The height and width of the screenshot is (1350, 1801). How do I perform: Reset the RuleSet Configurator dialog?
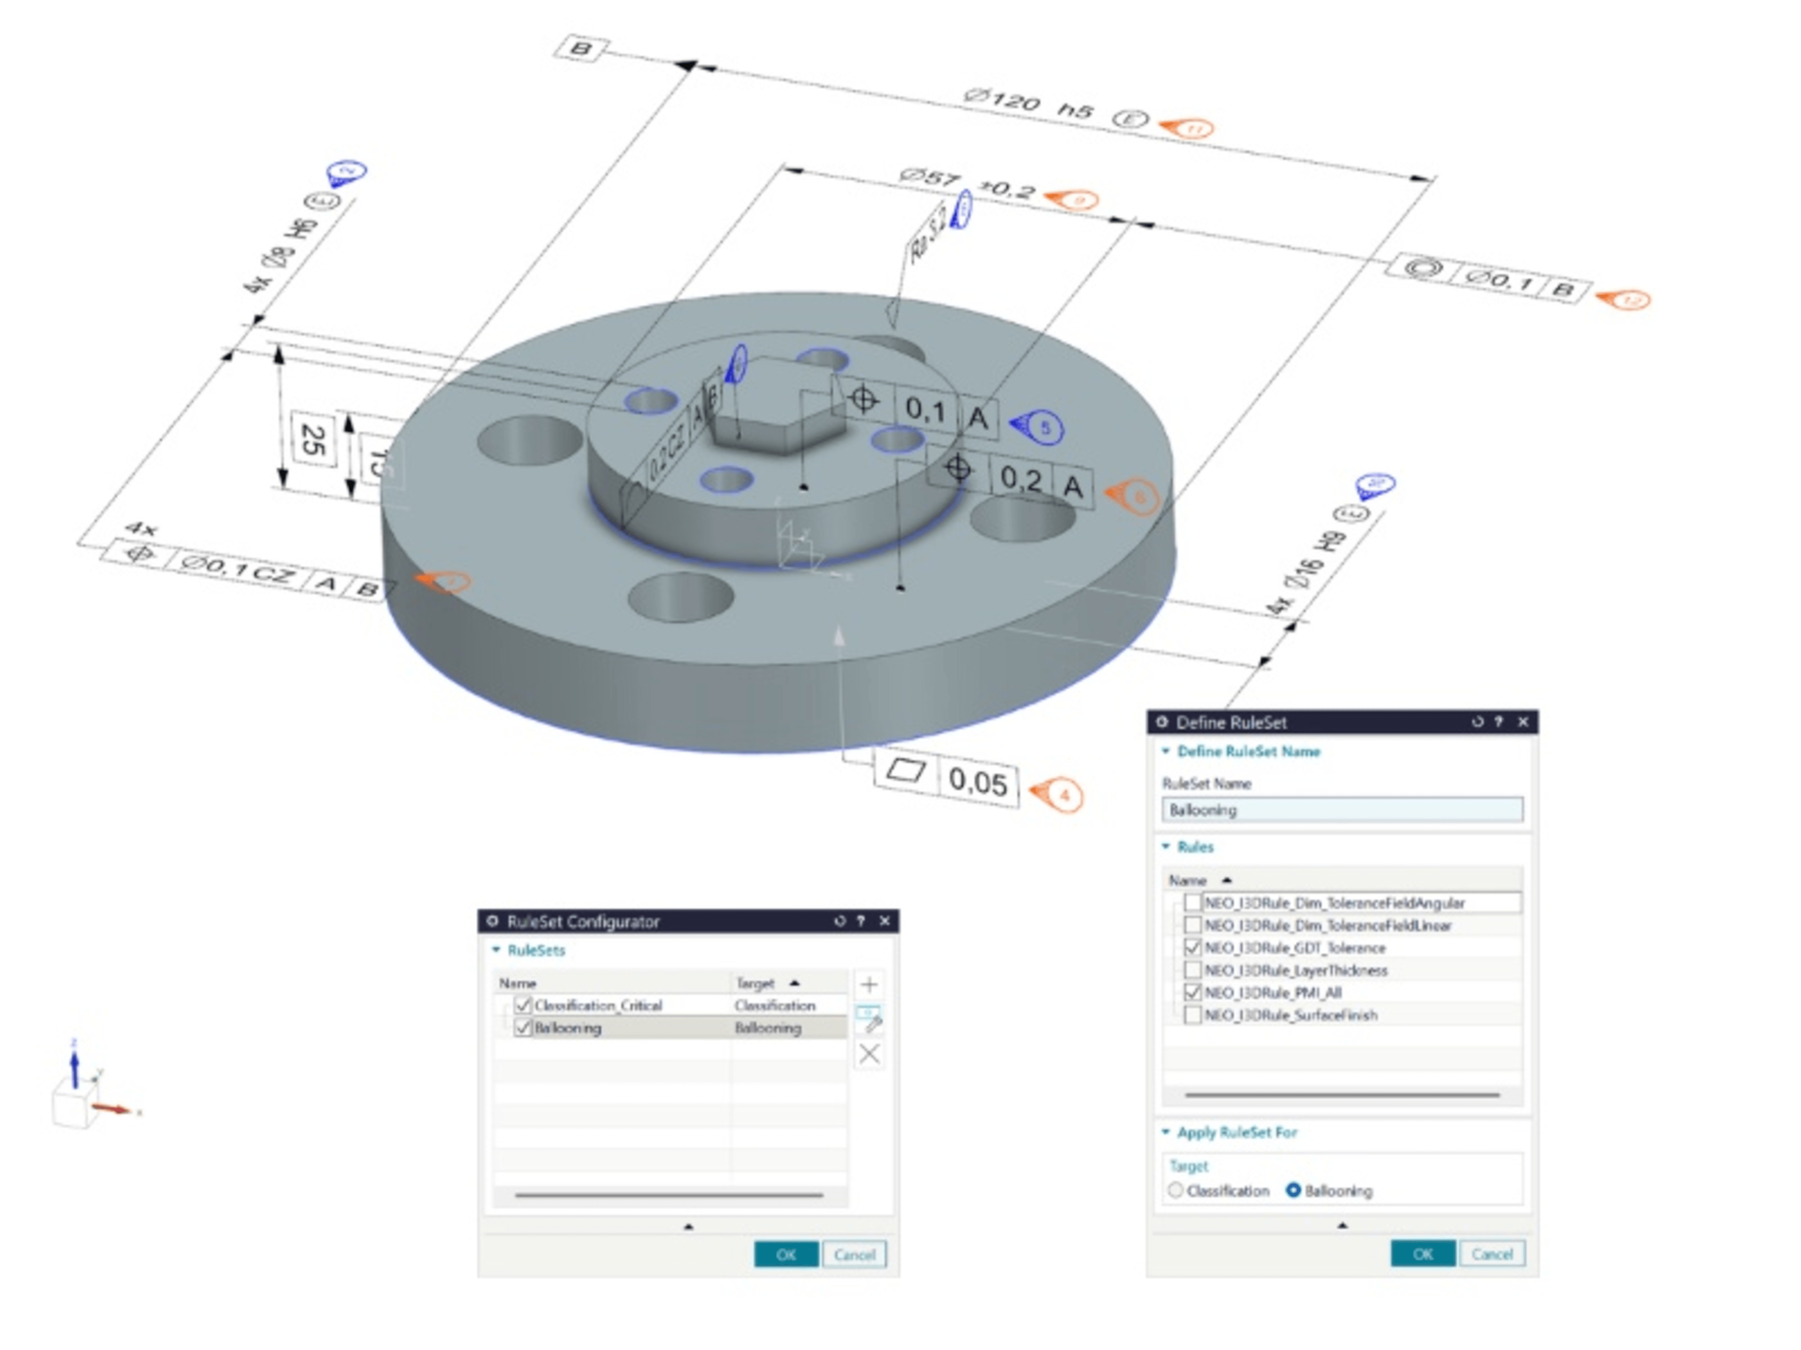[840, 921]
